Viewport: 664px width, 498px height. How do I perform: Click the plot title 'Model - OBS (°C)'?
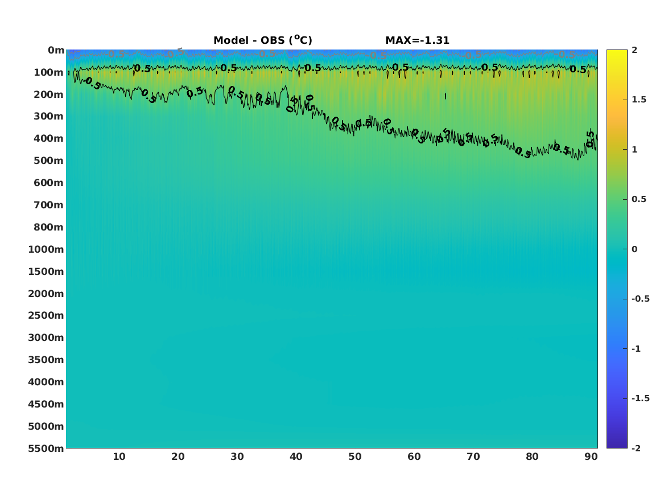[262, 40]
